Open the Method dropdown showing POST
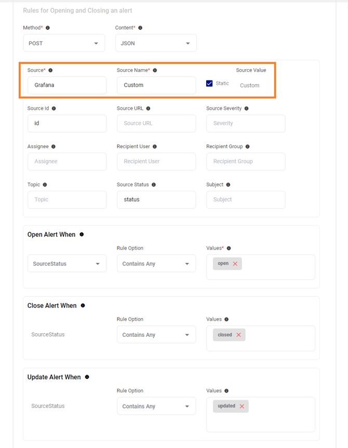Screen dimensions: 348x448 click(63, 43)
